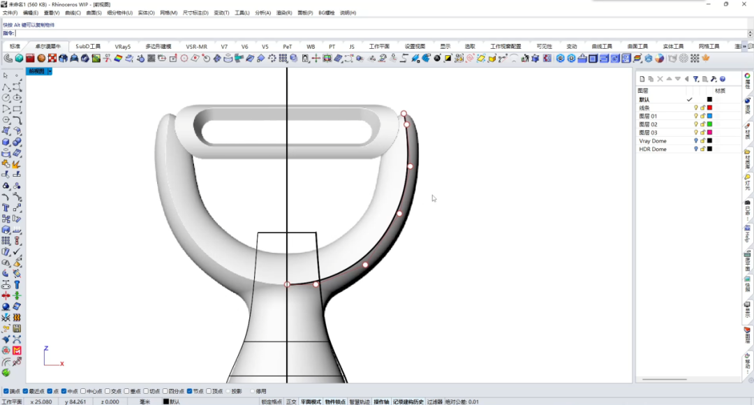Hide the 图层 01 layer via bulb icon

coord(696,116)
